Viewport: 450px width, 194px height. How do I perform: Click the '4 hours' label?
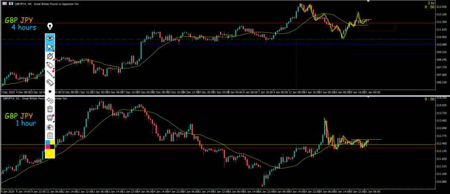tap(24, 28)
